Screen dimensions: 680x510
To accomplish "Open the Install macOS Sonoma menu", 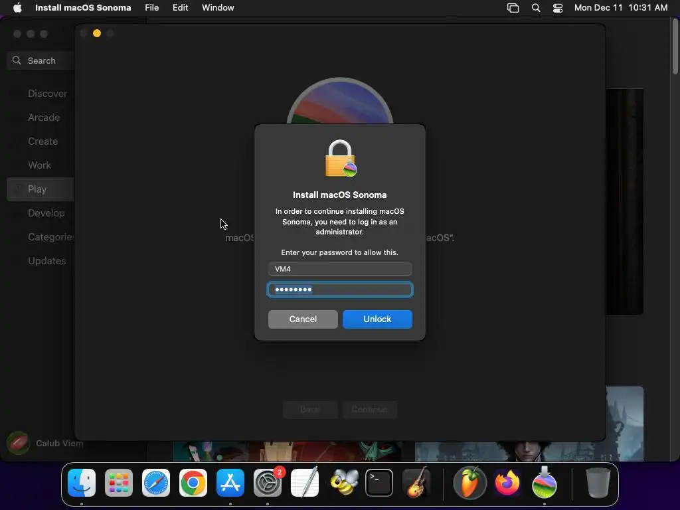I will 83,8.
